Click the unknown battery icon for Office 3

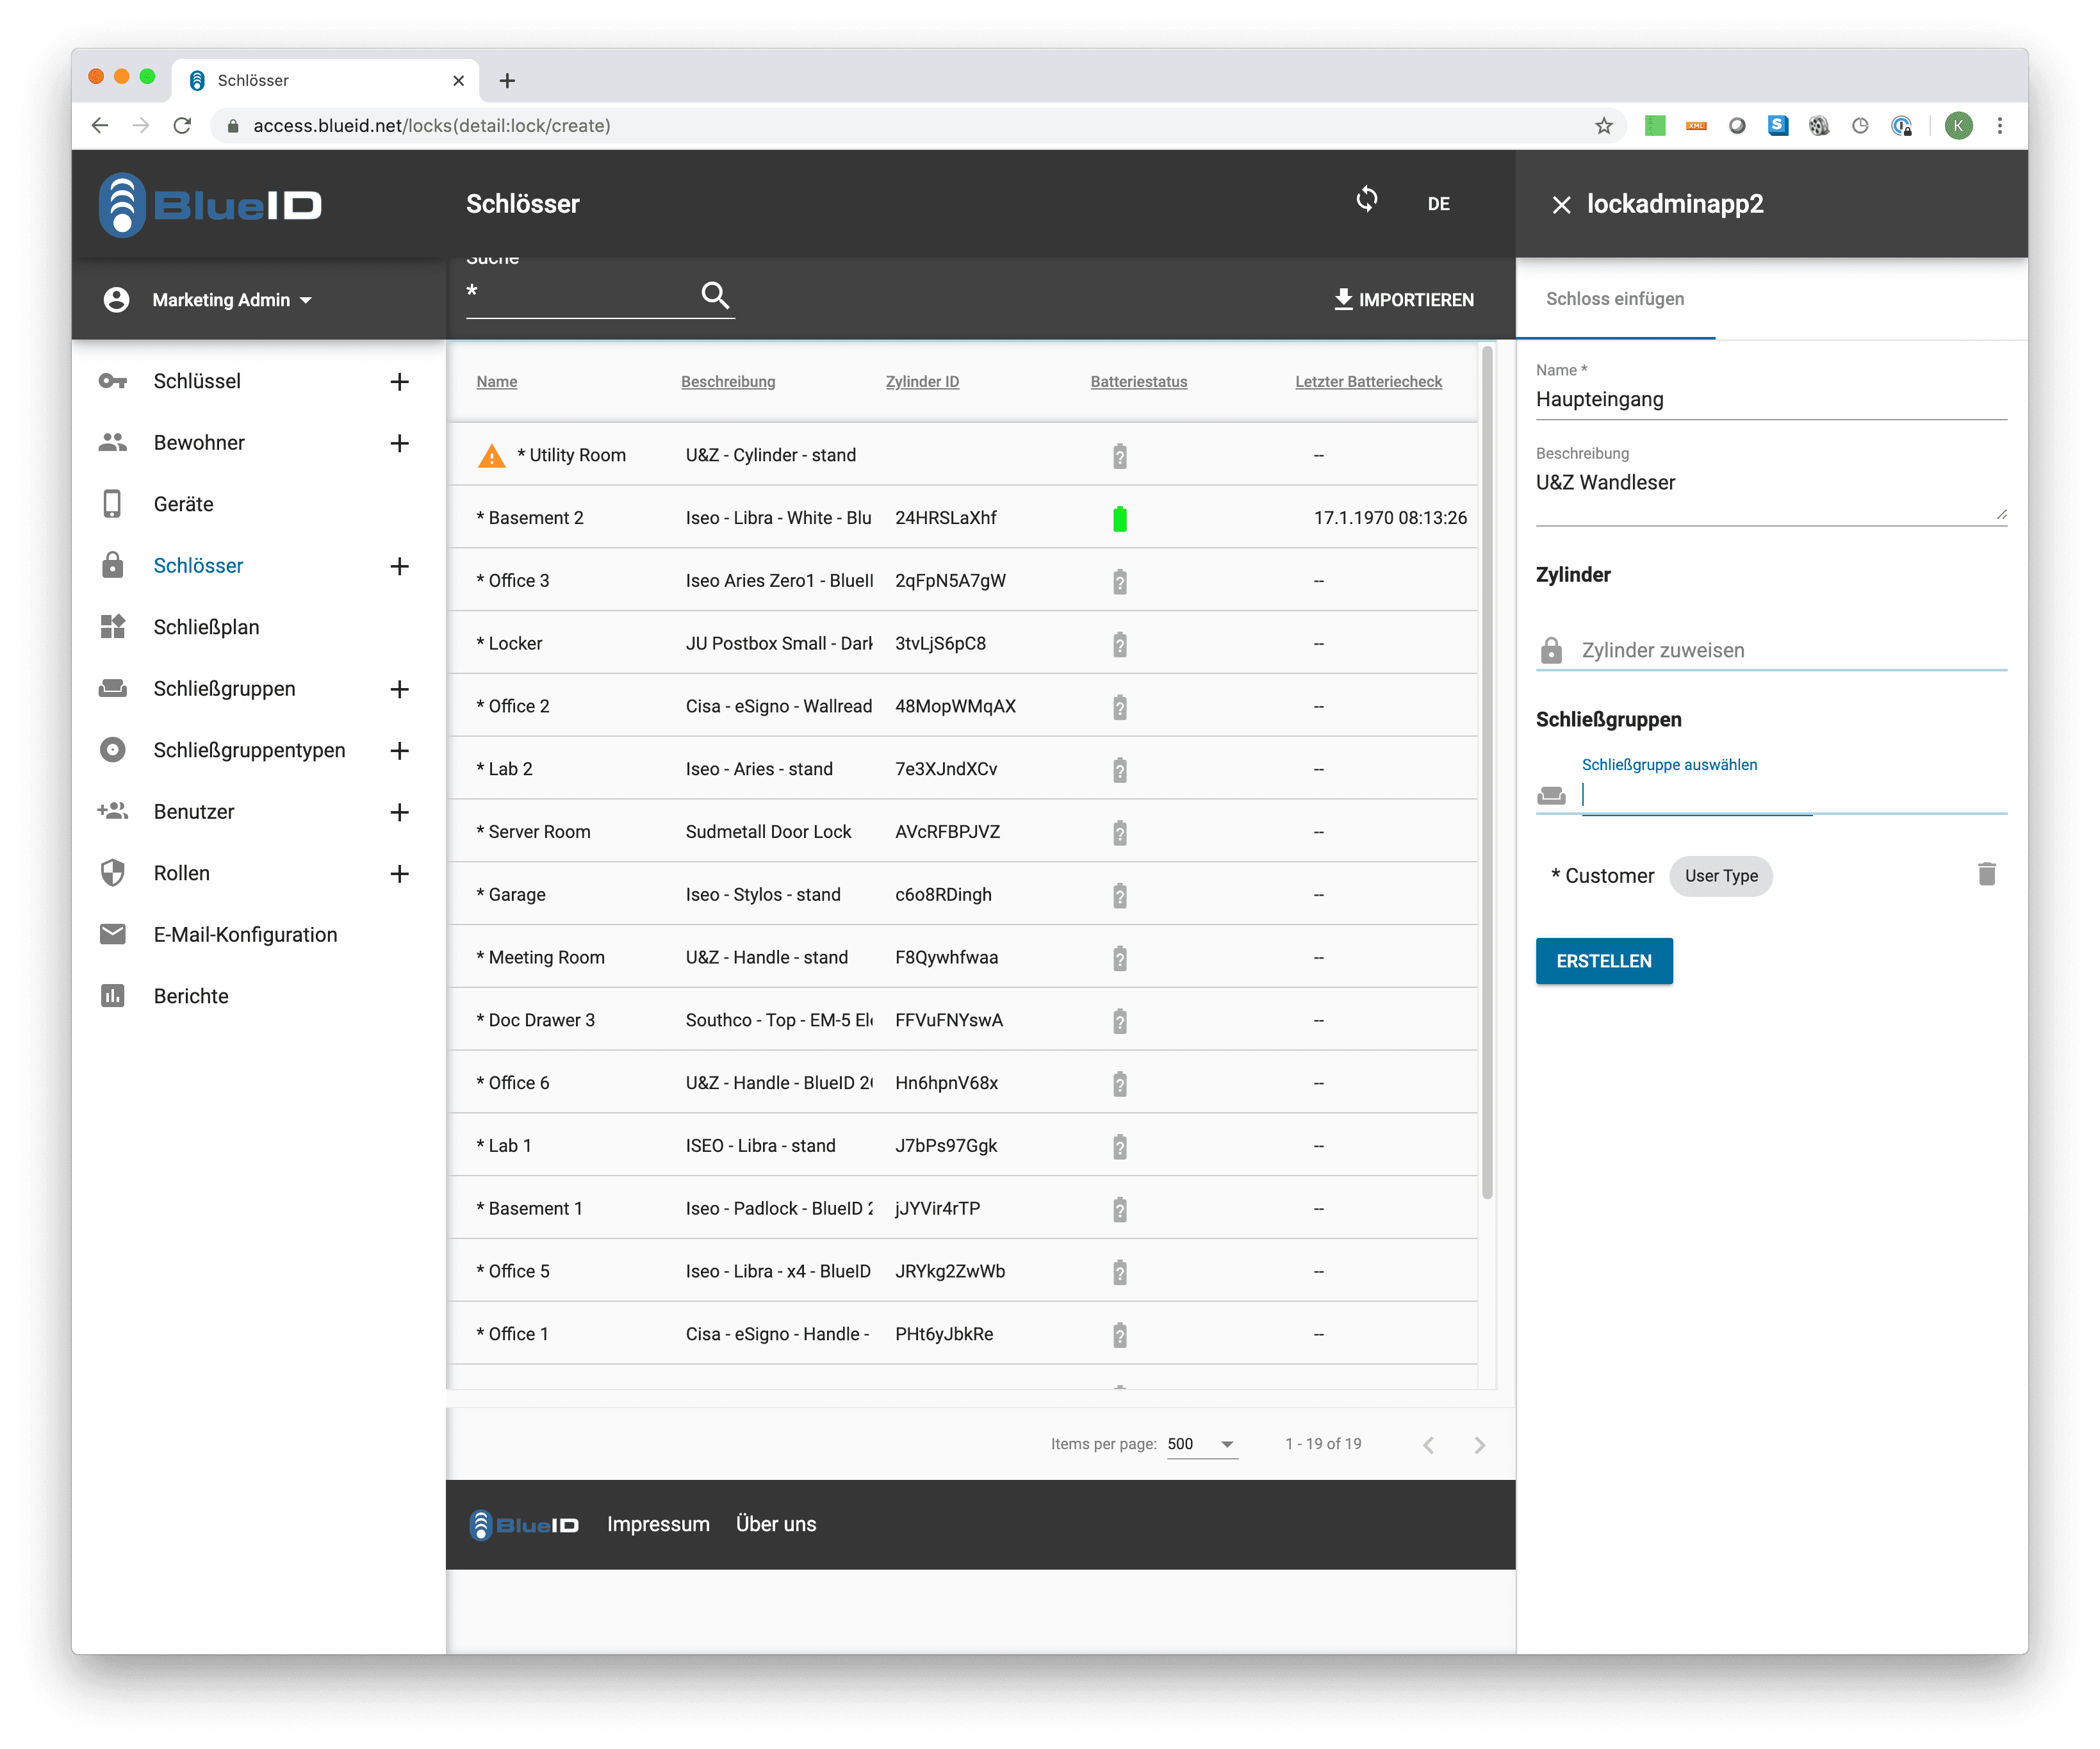click(1119, 581)
